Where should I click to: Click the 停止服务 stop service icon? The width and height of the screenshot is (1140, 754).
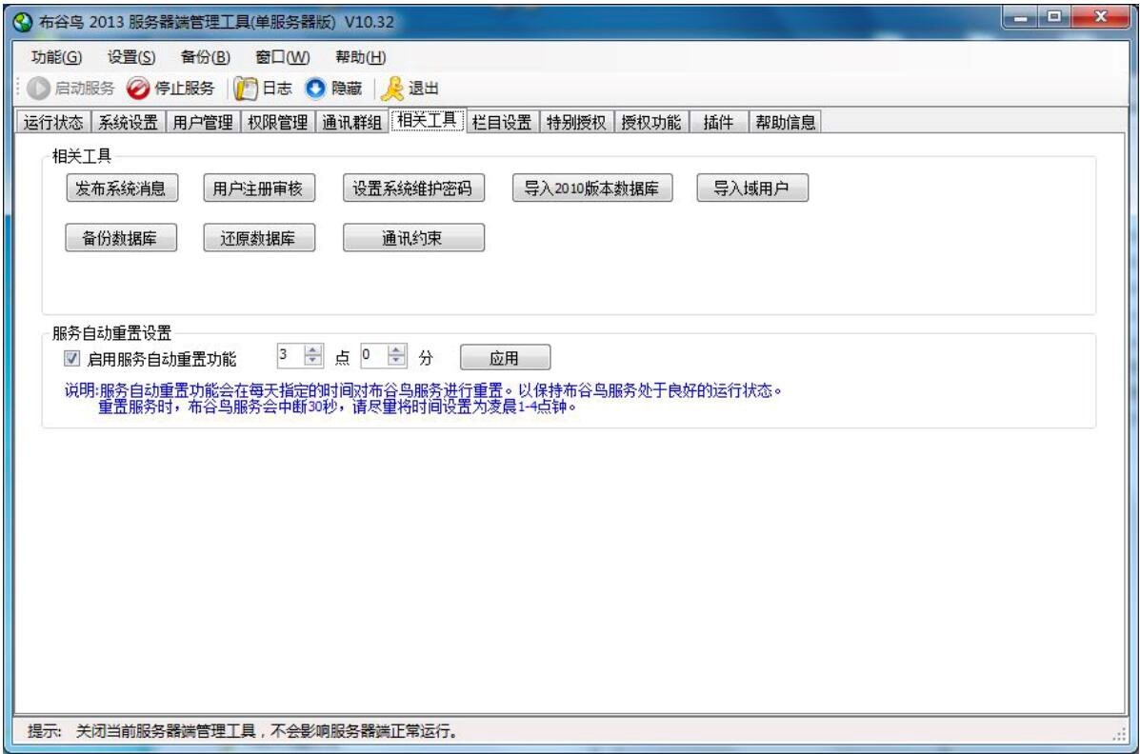[137, 89]
